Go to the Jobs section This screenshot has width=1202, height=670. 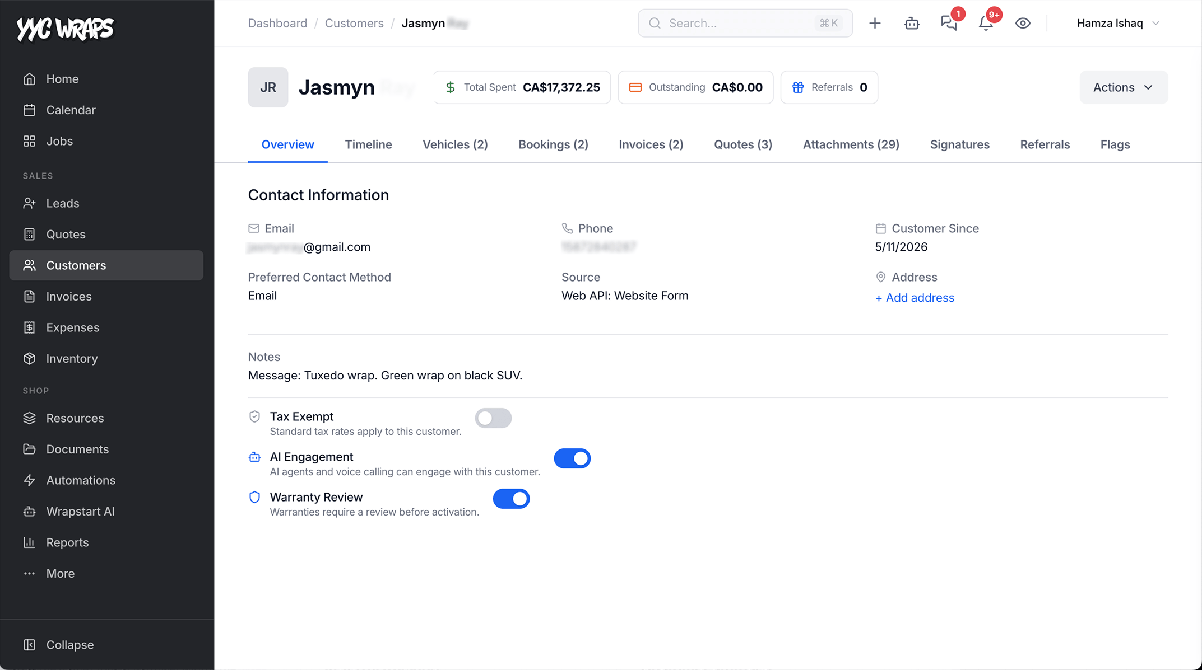pyautogui.click(x=106, y=141)
